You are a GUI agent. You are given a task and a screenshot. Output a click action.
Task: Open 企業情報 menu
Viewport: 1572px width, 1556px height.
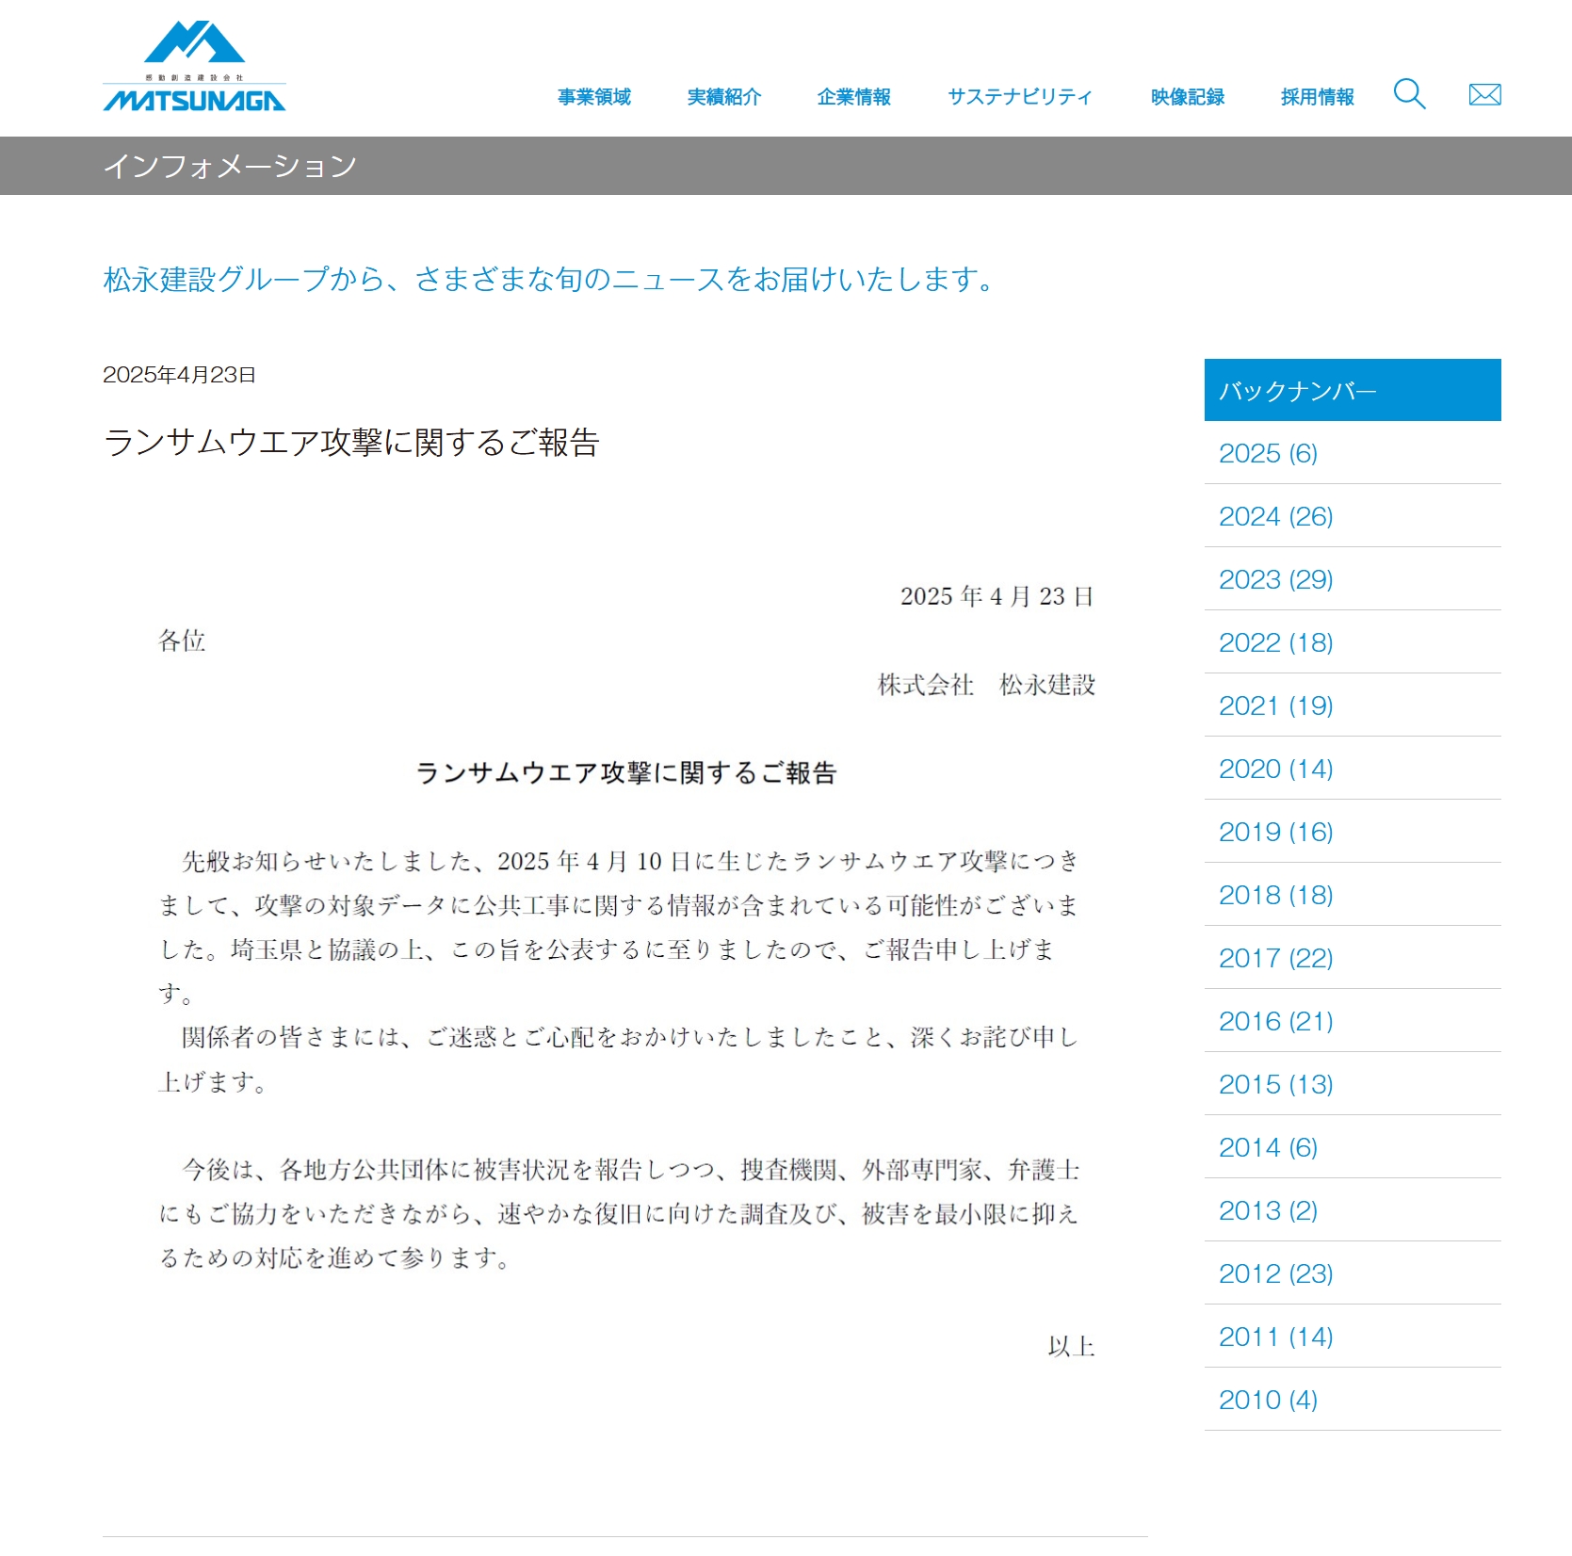853,96
